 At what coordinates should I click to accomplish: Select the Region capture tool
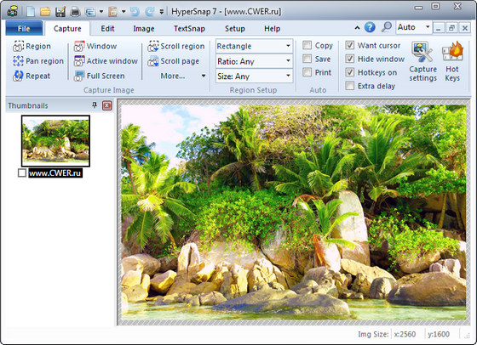[32, 47]
